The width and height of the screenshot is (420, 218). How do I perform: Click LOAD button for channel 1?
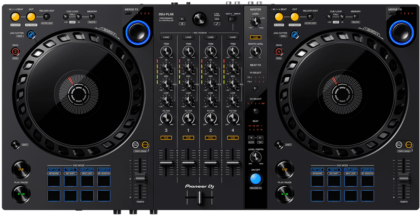[x=188, y=37]
